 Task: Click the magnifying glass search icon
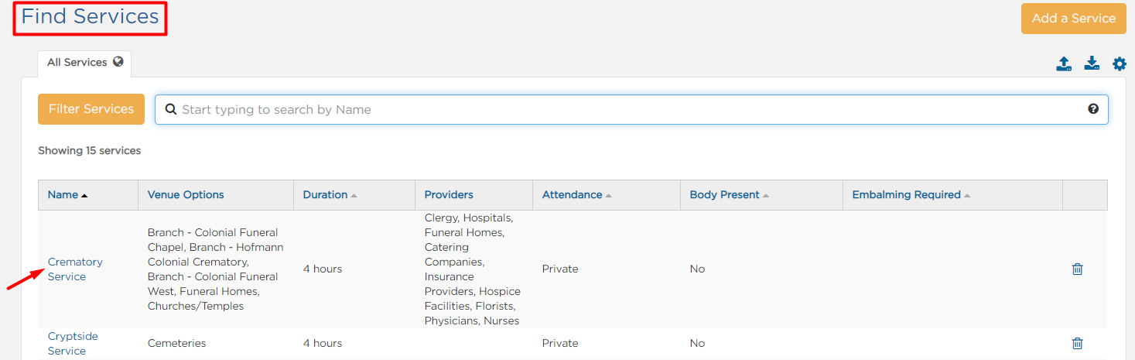click(x=171, y=109)
